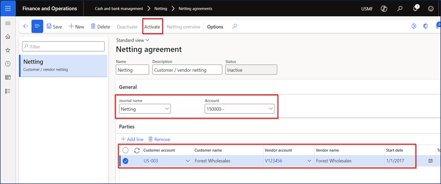Open the app launcher waffle icon
The height and width of the screenshot is (184, 441).
pos(8,9)
